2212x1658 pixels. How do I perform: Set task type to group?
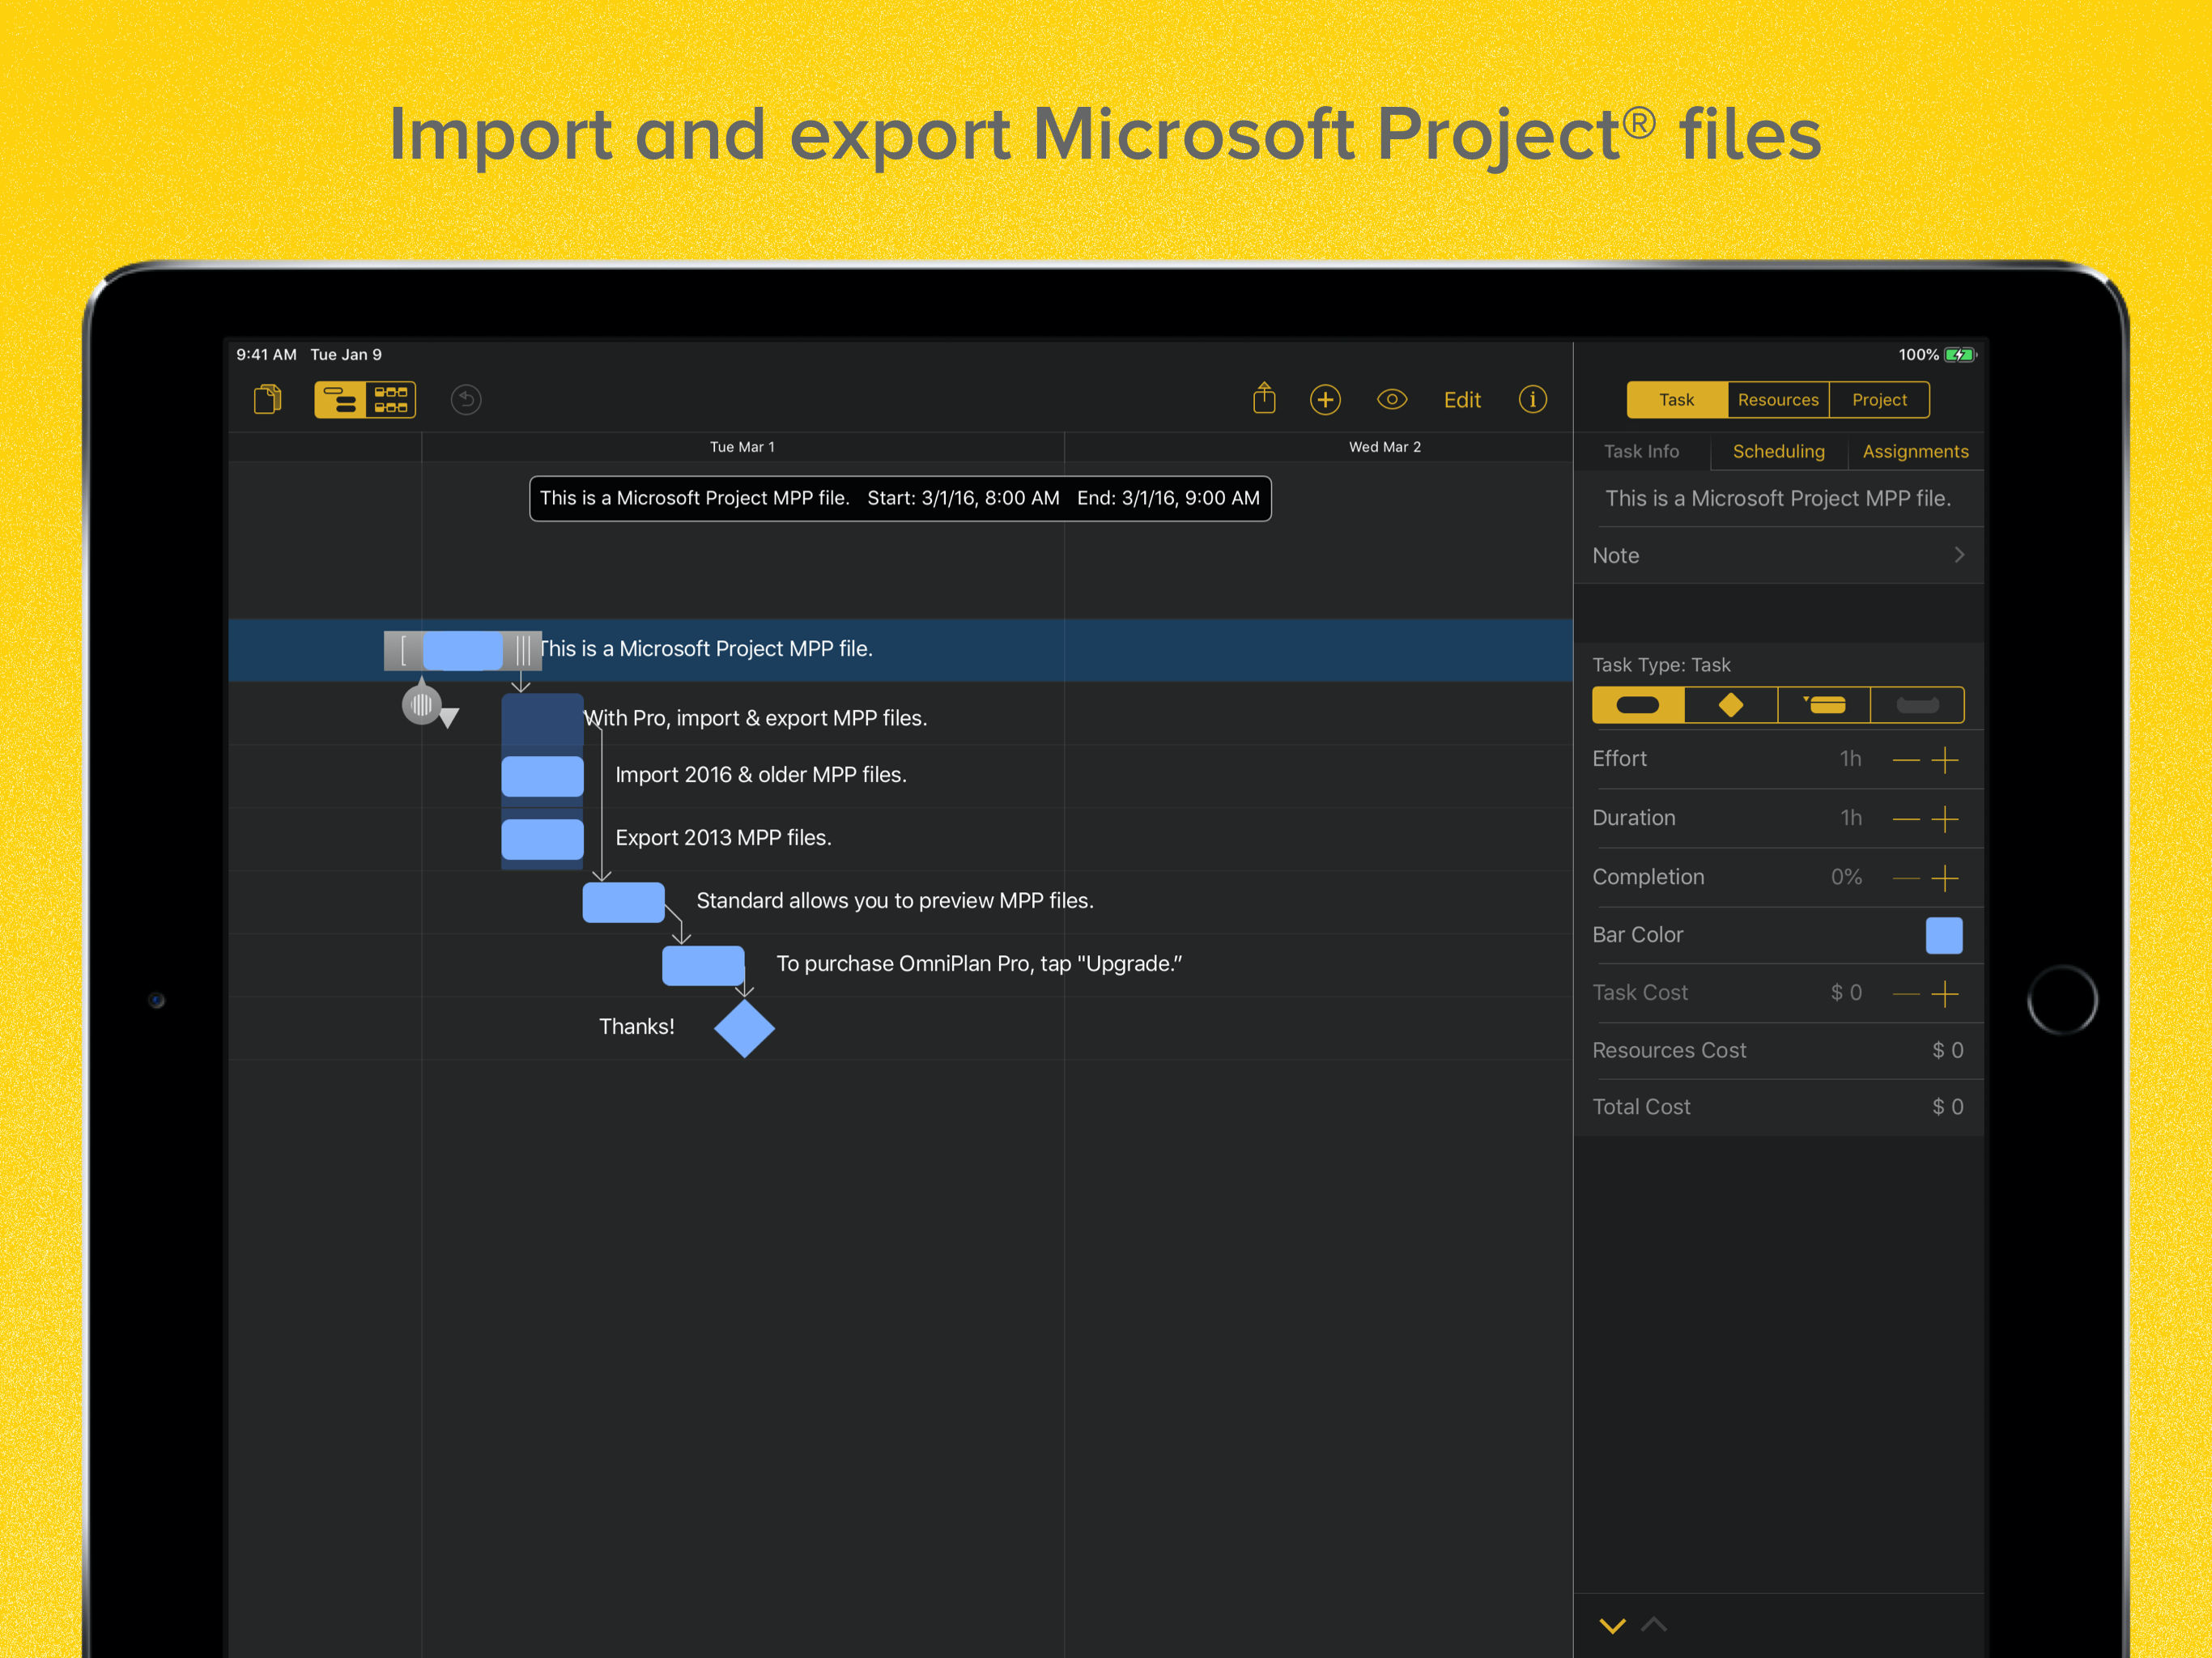[1824, 705]
